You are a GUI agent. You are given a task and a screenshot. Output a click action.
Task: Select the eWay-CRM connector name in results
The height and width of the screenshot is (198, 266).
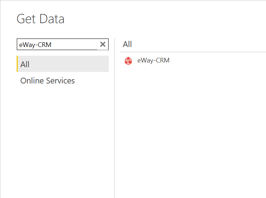(153, 60)
